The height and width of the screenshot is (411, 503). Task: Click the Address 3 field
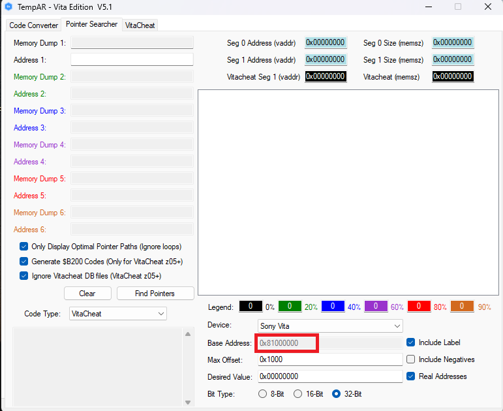[x=132, y=127]
